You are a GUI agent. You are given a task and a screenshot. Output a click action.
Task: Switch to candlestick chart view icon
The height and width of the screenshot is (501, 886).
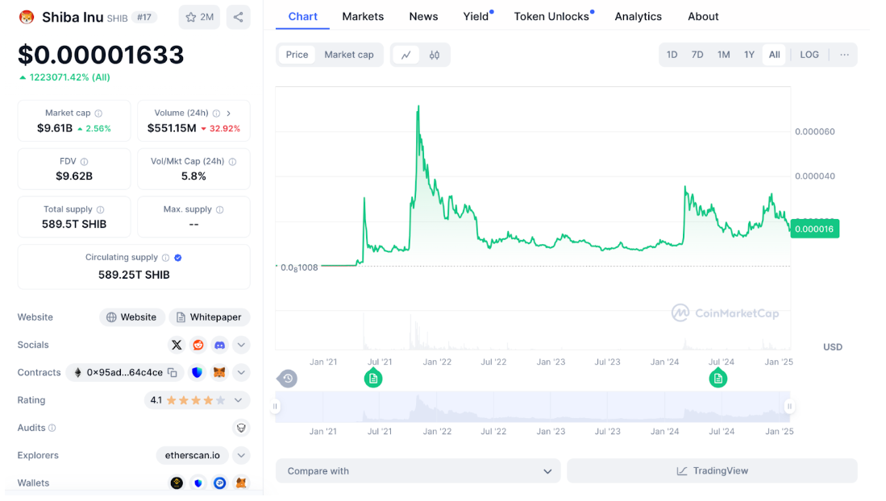[x=435, y=55]
